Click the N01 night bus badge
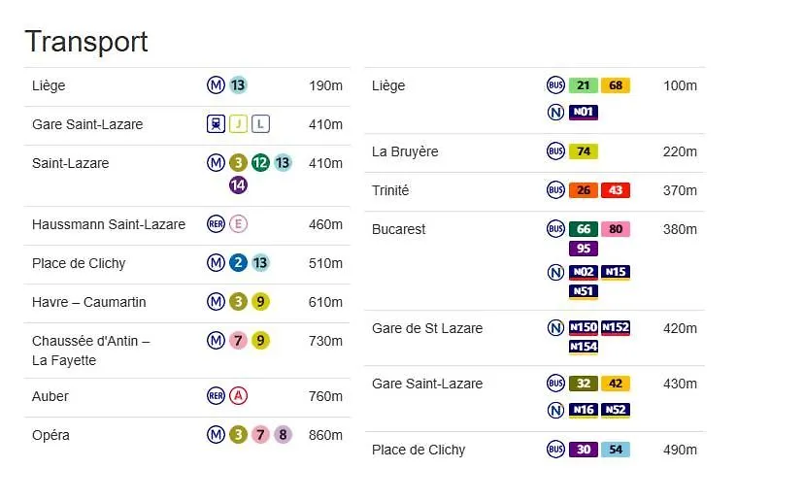 [584, 112]
